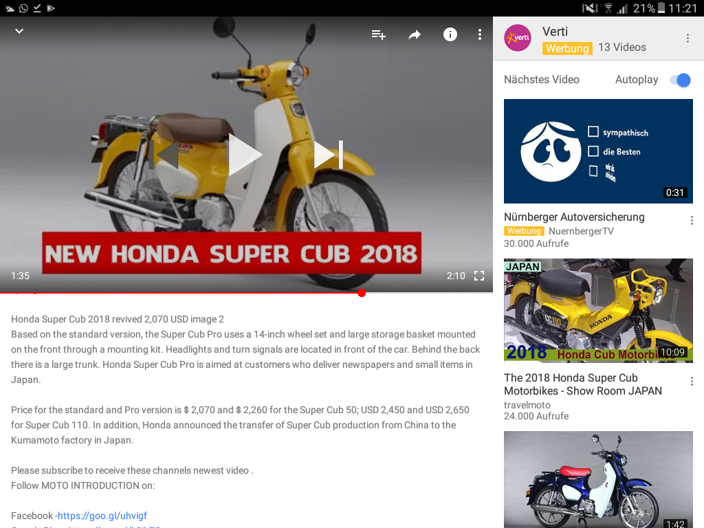Open the video info card icon
This screenshot has height=528, width=704.
[x=450, y=34]
